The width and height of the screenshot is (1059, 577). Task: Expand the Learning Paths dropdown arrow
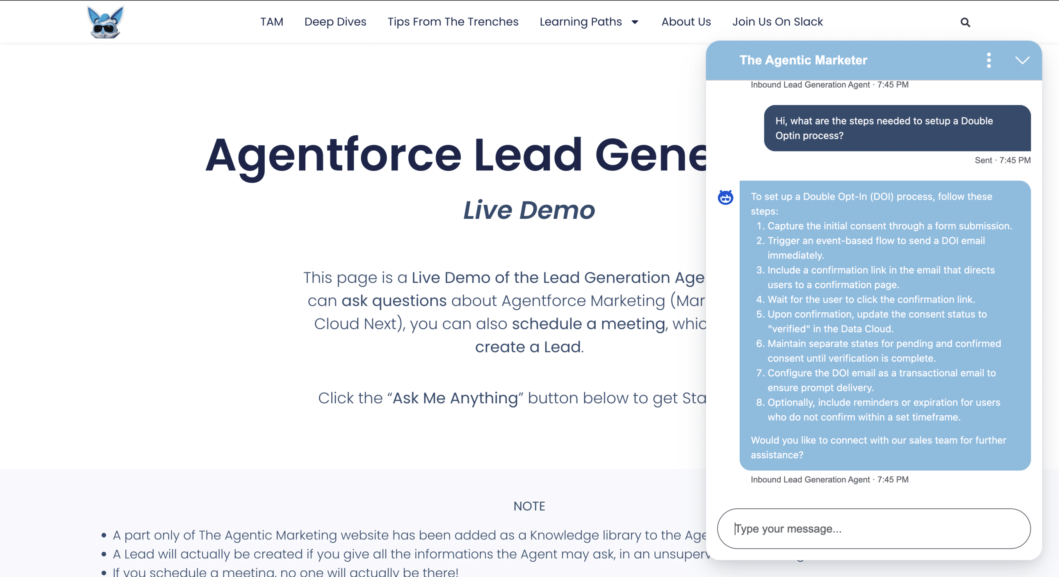point(635,22)
